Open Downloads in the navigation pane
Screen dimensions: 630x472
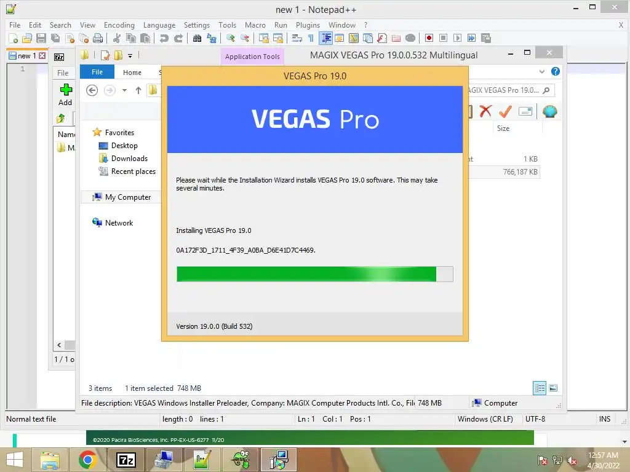(129, 158)
